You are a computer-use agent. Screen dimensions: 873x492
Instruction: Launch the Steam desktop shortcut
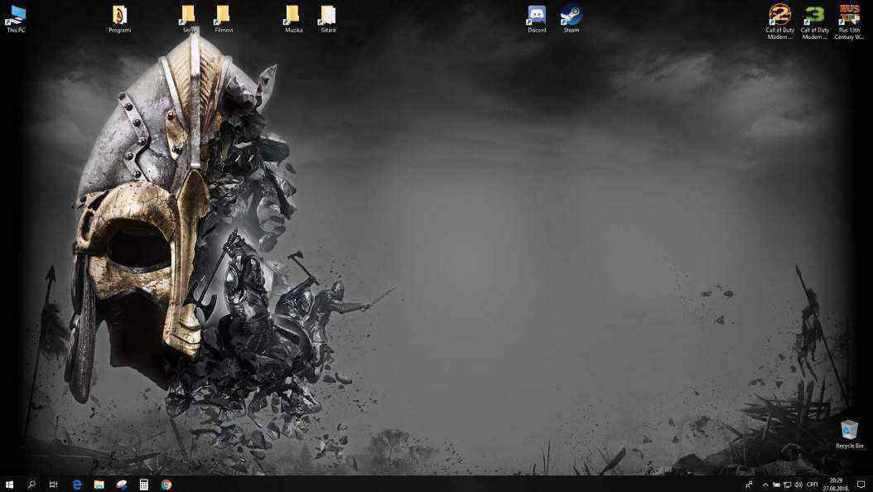(x=572, y=19)
